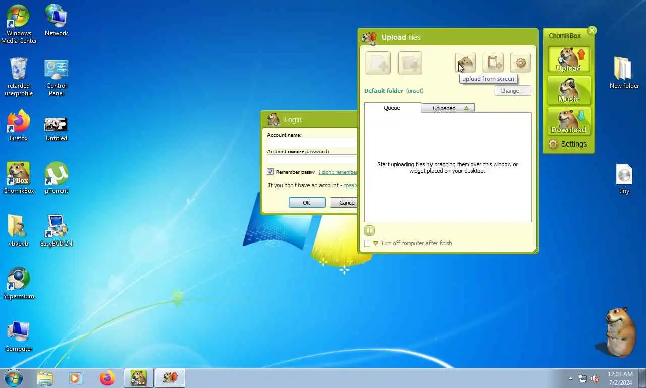Select the Network desktop icon
This screenshot has height=388, width=646.
[x=56, y=20]
